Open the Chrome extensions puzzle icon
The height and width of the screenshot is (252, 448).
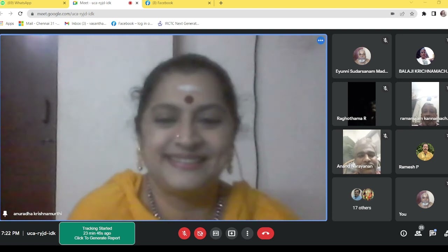point(424,14)
